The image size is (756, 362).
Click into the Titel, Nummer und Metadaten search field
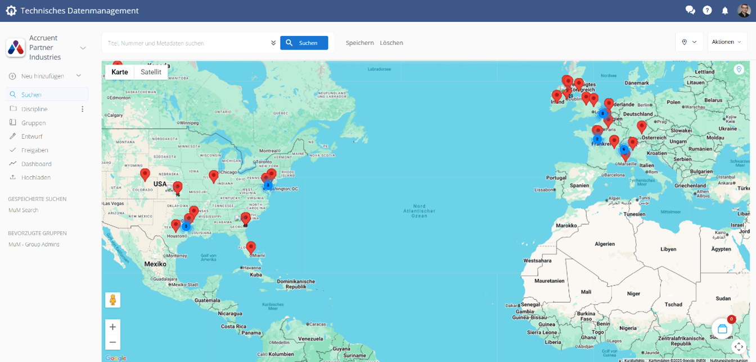coord(186,43)
